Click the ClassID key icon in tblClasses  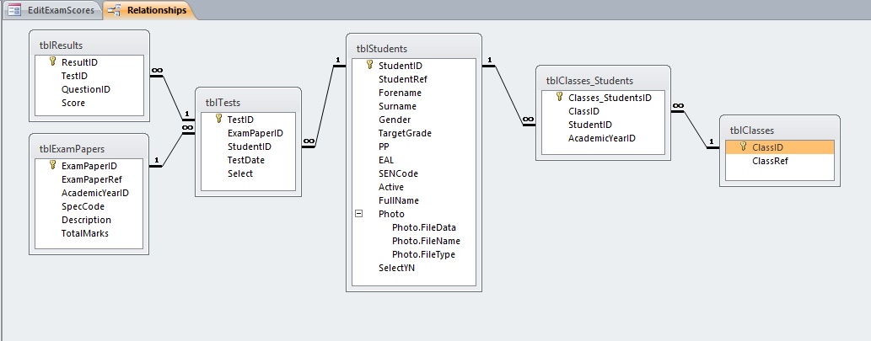743,147
